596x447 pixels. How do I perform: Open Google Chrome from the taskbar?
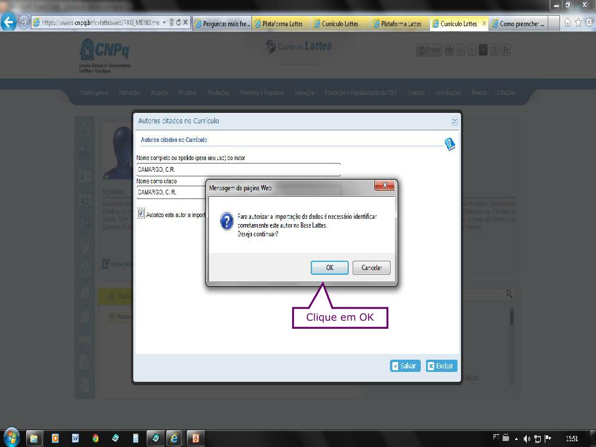(x=95, y=438)
